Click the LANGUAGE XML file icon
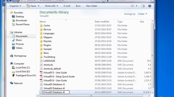 (x=41, y=61)
